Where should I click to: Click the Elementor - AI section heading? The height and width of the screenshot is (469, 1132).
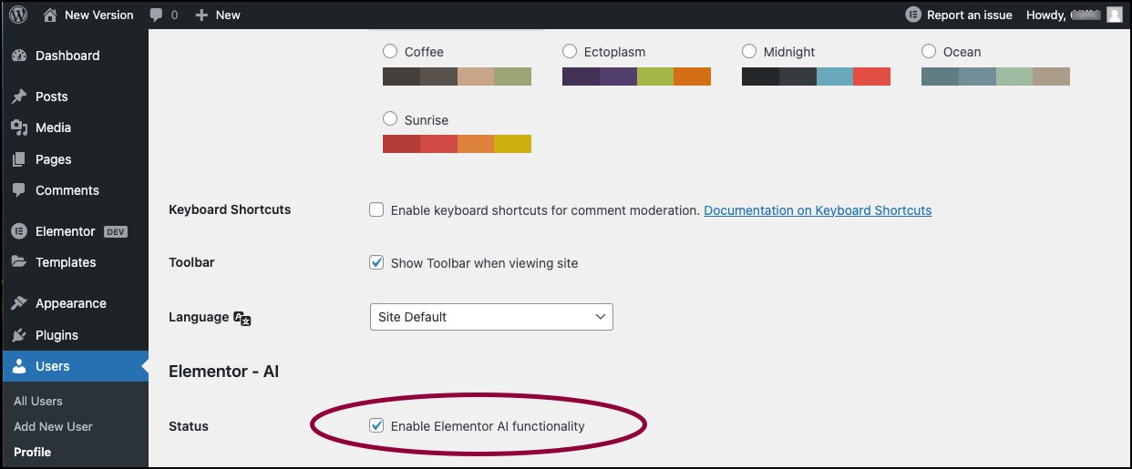(x=223, y=372)
